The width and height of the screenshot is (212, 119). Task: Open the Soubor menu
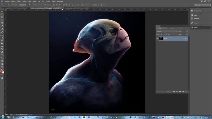click(x=7, y=2)
